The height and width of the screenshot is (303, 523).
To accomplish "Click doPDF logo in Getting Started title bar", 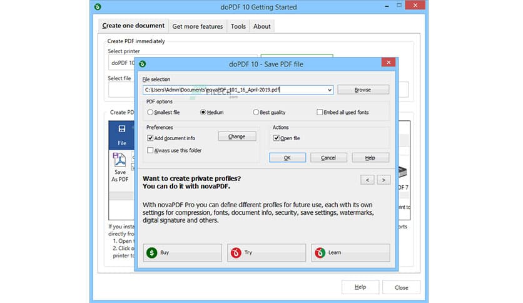I will (98, 7).
